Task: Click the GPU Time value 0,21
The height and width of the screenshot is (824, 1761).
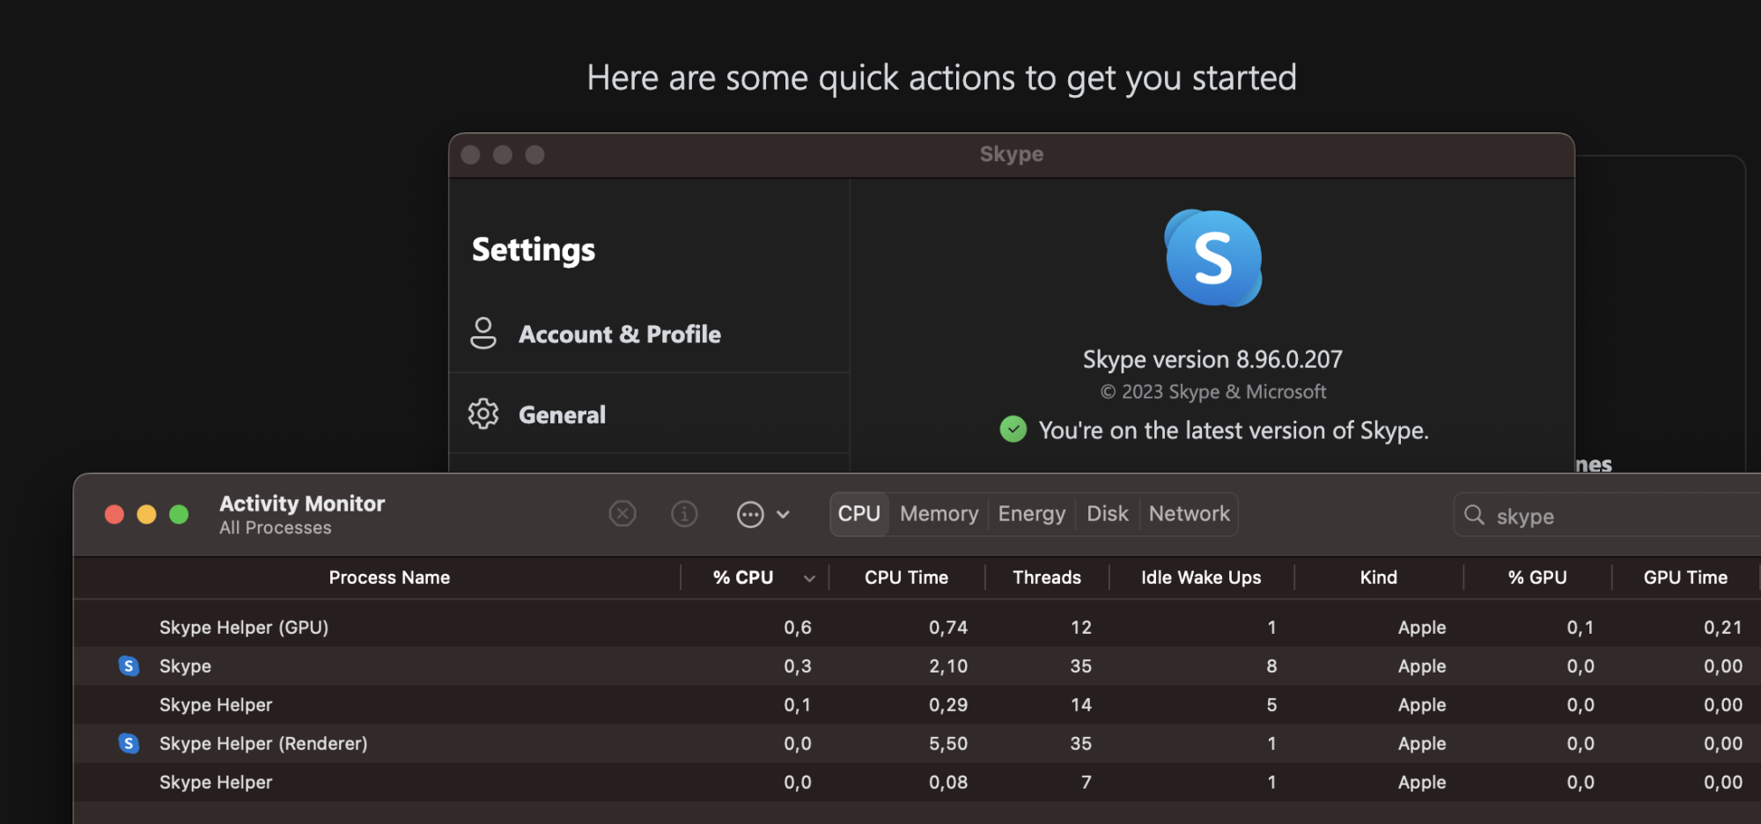Action: click(1723, 628)
